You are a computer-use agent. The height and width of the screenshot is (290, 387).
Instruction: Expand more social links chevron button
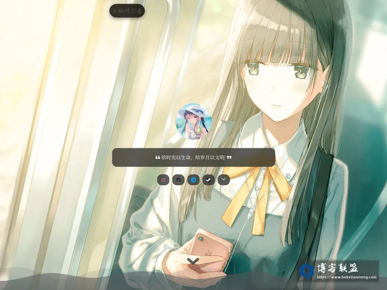pos(224,180)
